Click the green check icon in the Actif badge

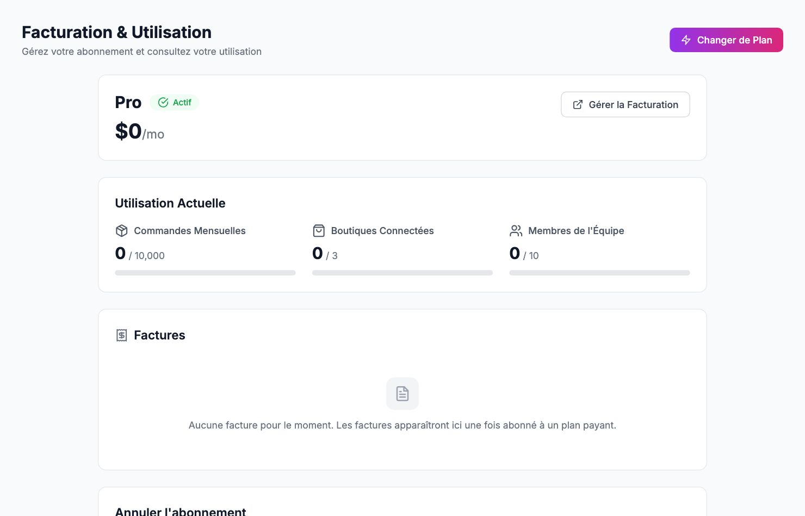(x=163, y=102)
